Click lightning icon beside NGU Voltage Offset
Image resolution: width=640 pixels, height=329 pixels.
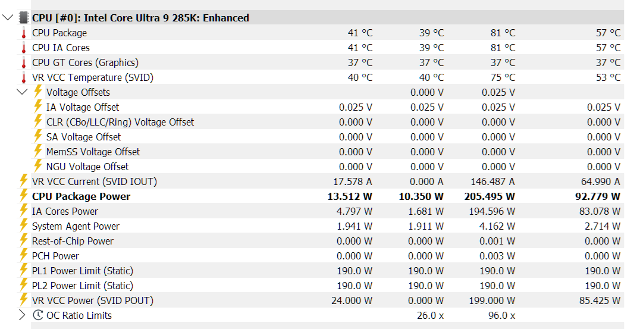pyautogui.click(x=37, y=166)
